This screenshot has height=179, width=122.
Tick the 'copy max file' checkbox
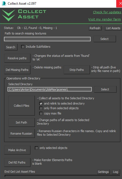41,113
